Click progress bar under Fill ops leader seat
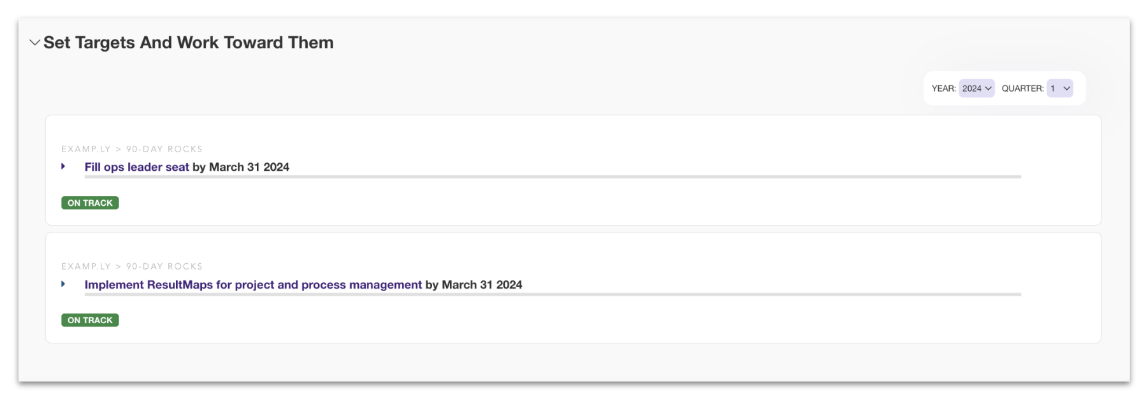Image resolution: width=1146 pixels, height=404 pixels. pyautogui.click(x=553, y=177)
